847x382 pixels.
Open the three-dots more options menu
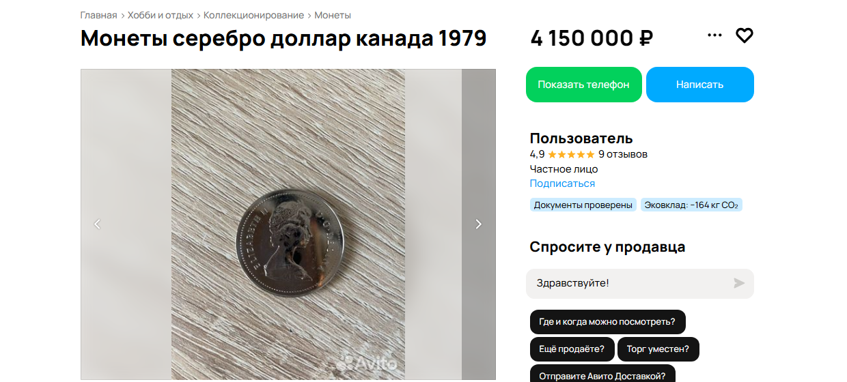point(714,35)
